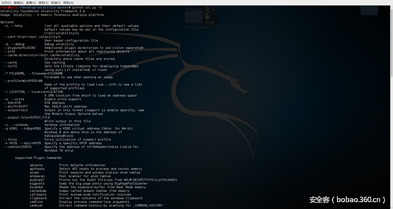
Task: Open the 文件(F) File menu
Action: (7, 2)
